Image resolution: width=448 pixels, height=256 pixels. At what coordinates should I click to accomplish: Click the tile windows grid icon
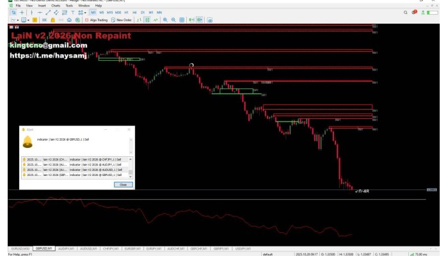pyautogui.click(x=182, y=20)
